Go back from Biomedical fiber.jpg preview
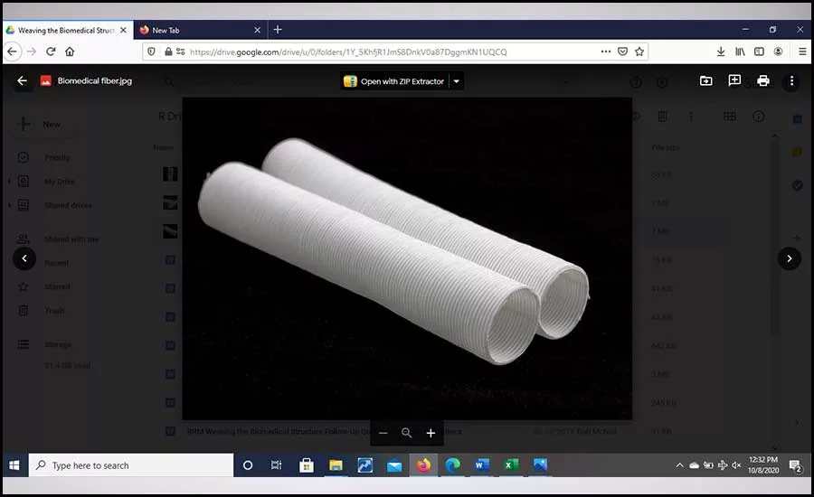 tap(22, 80)
